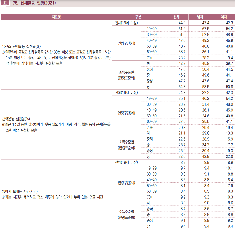The width and height of the screenshot is (235, 228).
Task: Select the 35.1 cell in strength 19-29 row
Action: [x=182, y=99]
